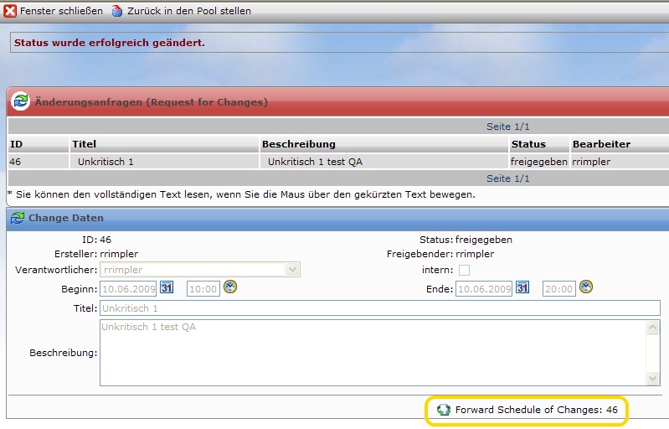This screenshot has height=429, width=669.
Task: Click the Forward Schedule of Changes icon
Action: tap(444, 410)
